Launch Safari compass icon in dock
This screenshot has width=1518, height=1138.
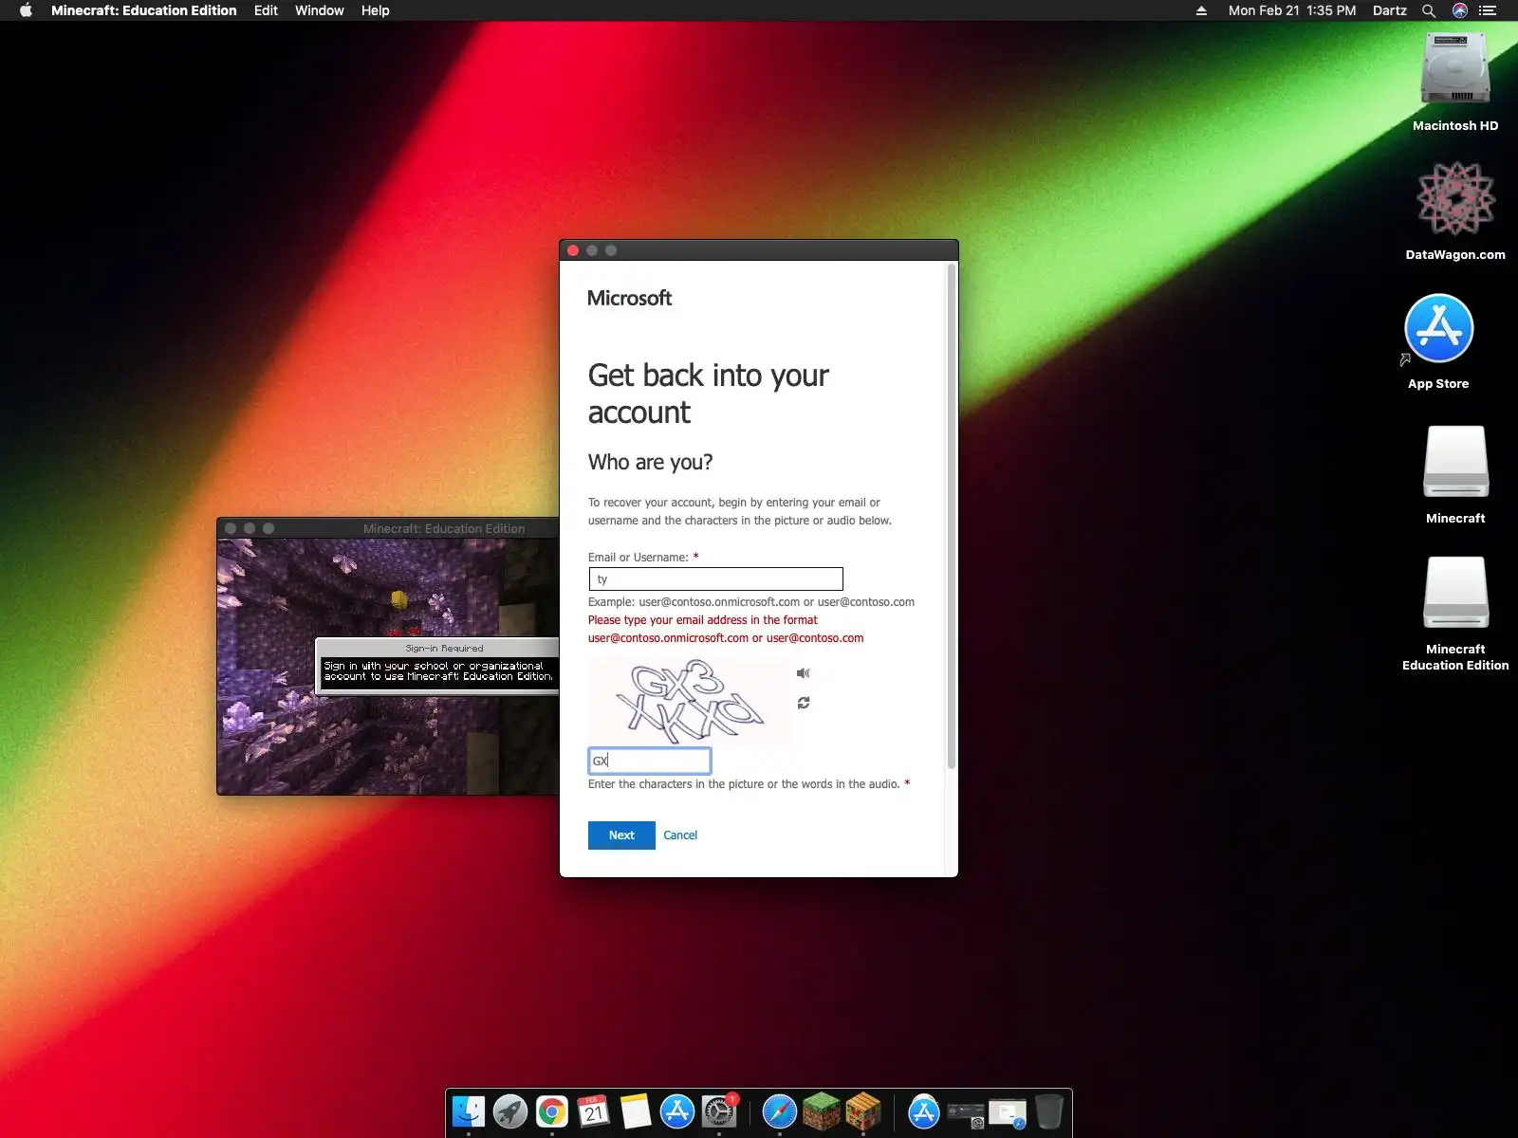click(780, 1111)
